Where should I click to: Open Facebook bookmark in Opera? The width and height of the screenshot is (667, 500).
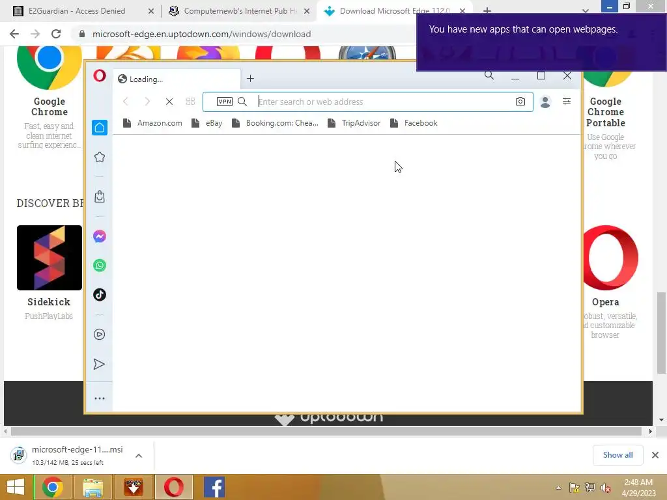click(414, 123)
